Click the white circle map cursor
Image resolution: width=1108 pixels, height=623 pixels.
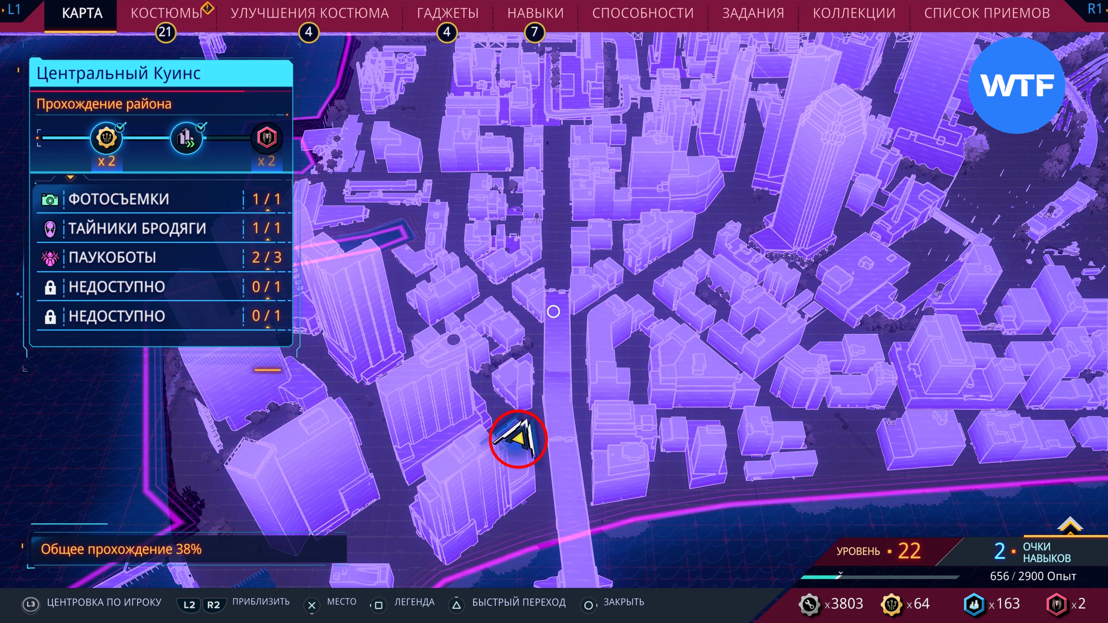pyautogui.click(x=553, y=311)
